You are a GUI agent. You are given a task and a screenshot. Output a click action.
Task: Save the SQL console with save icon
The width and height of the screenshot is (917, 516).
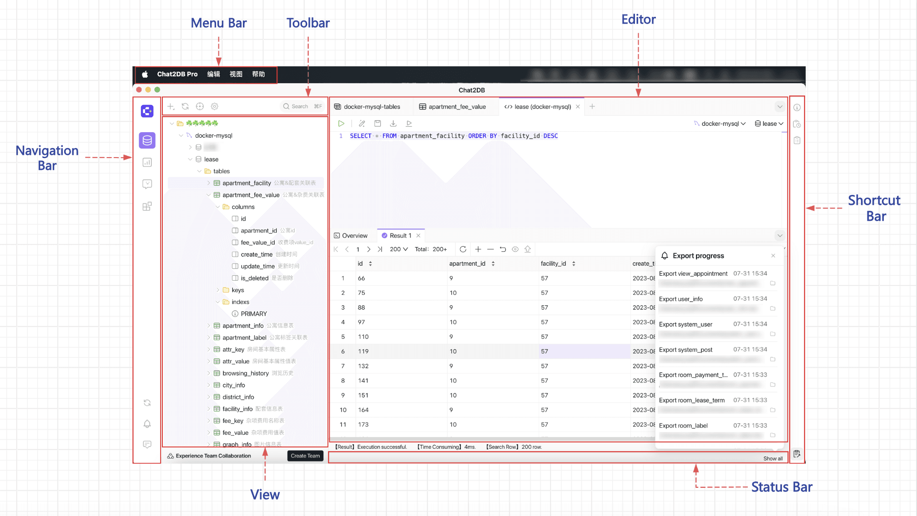pos(378,124)
